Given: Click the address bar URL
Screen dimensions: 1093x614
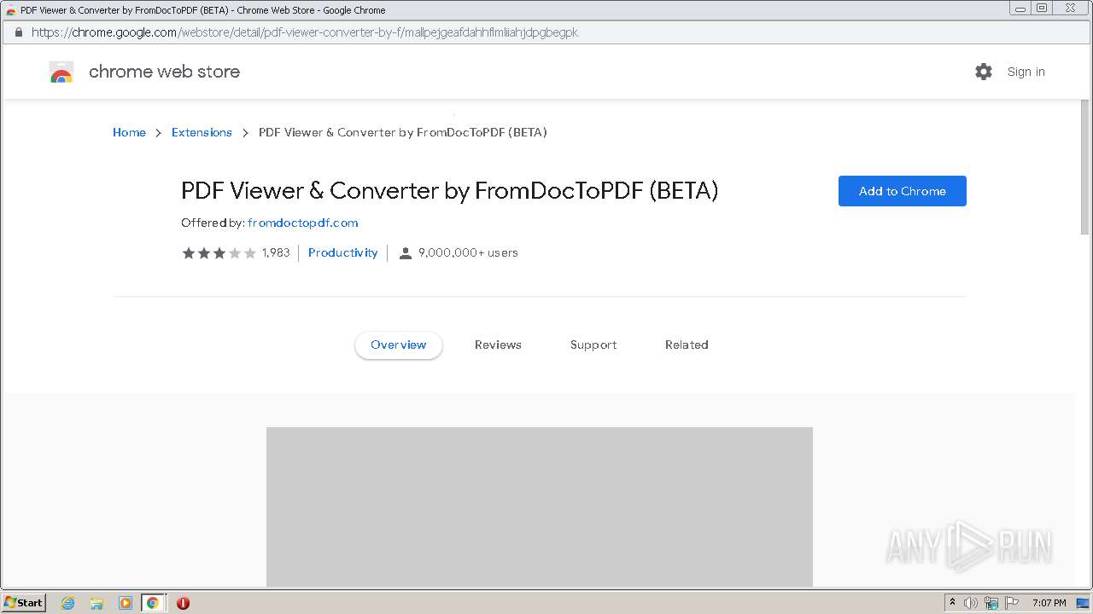Looking at the screenshot, I should 305,32.
